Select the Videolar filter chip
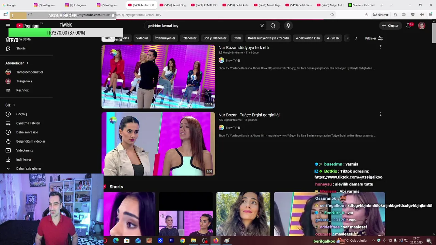This screenshot has height=245, width=436. [142, 38]
